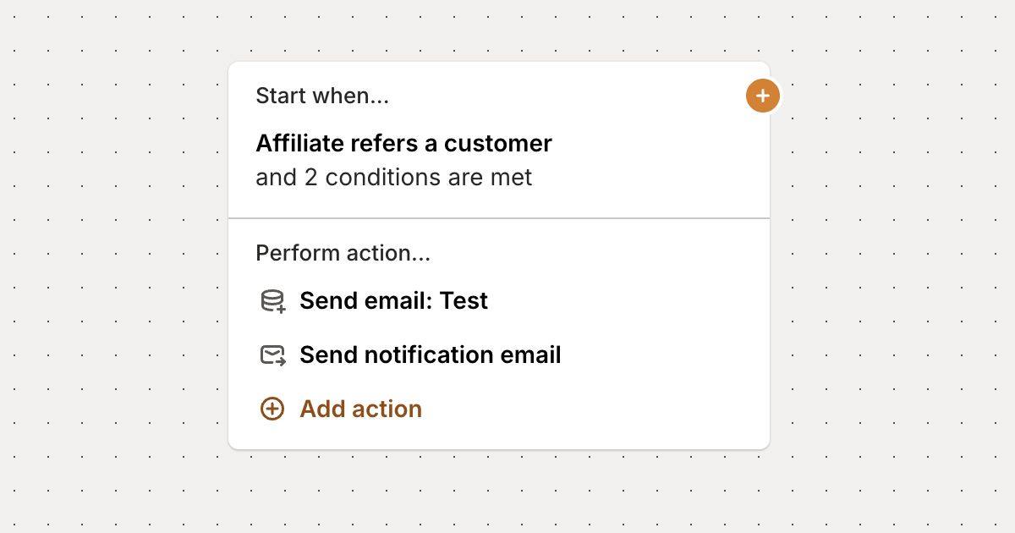Image resolution: width=1015 pixels, height=533 pixels.
Task: Click and 2 conditions are met
Action: point(394,178)
